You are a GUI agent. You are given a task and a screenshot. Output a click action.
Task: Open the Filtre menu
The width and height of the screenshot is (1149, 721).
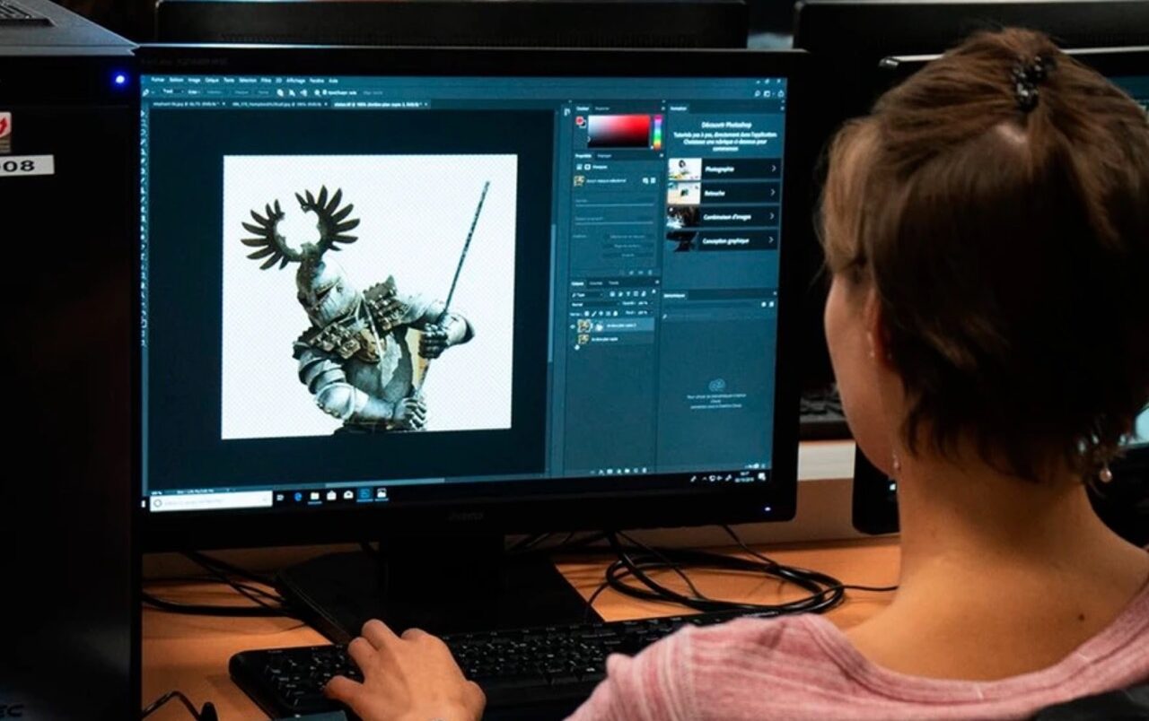pyautogui.click(x=266, y=81)
